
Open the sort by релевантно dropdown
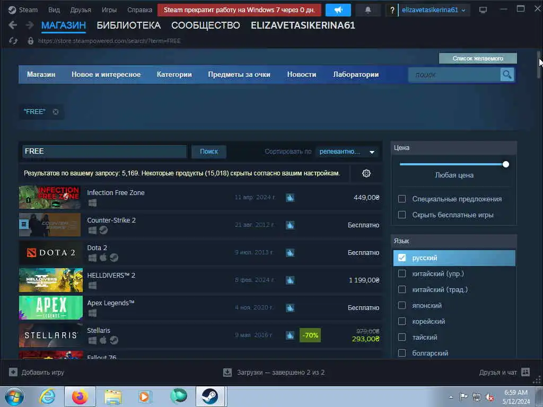(347, 152)
